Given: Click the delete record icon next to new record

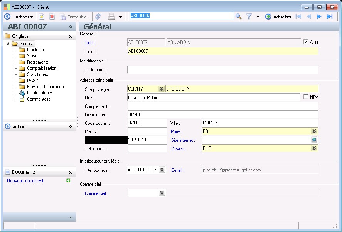Looking at the screenshot, I should click(x=52, y=17).
